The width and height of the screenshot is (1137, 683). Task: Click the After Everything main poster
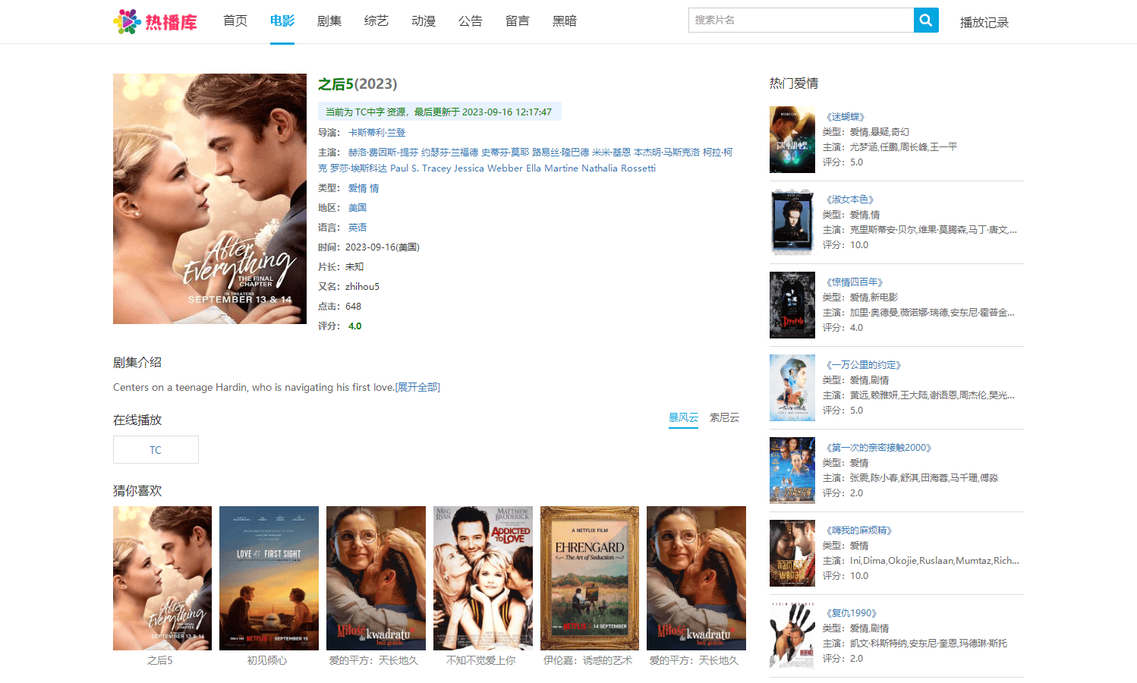point(209,199)
